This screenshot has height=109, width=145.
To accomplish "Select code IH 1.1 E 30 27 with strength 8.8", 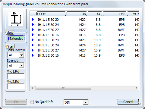I will (48, 30).
